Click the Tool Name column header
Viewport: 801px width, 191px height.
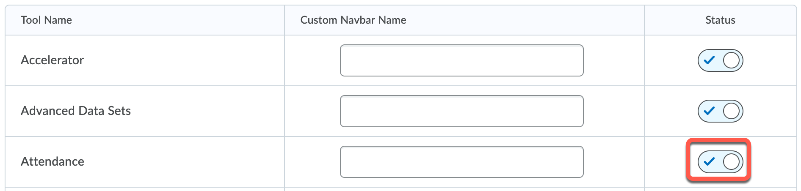coord(47,20)
